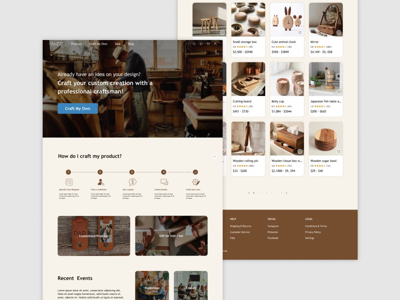
Task: Open the Blog nav item
Action: coord(131,44)
